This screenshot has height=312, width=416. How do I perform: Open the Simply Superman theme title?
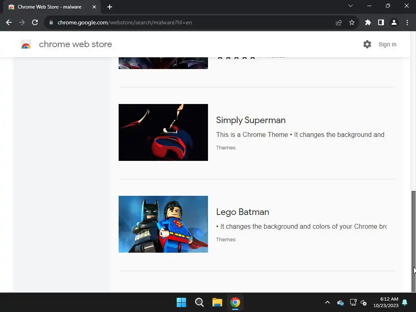tap(251, 120)
